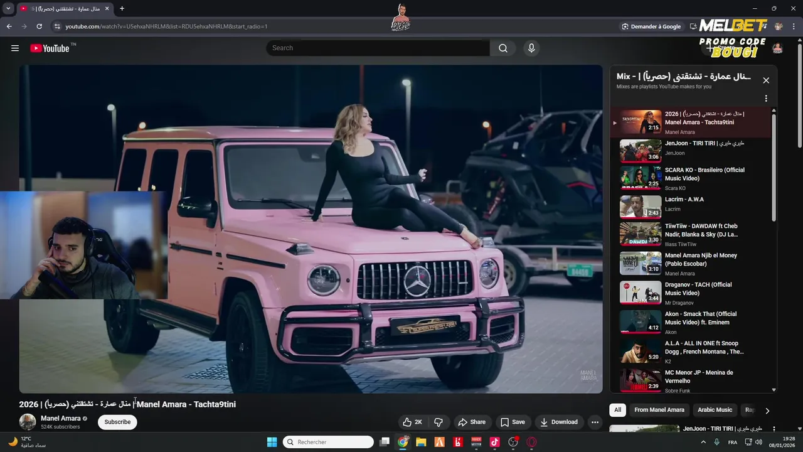Viewport: 803px width, 452px height.
Task: Select the current Tachta9tini playlist entry
Action: click(690, 122)
